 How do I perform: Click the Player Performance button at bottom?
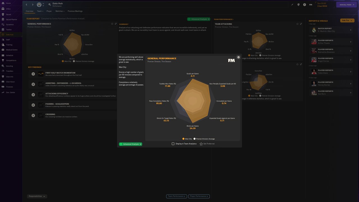tap(199, 196)
